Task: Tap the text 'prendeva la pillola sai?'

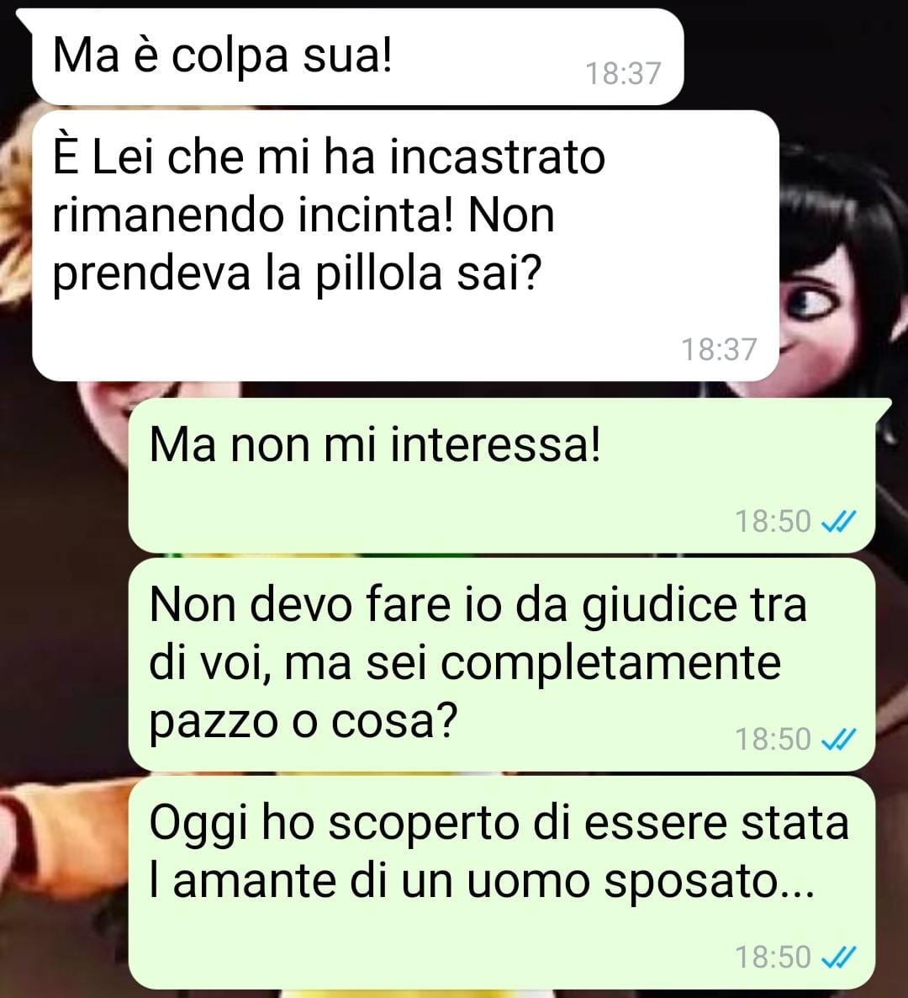Action: (297, 273)
